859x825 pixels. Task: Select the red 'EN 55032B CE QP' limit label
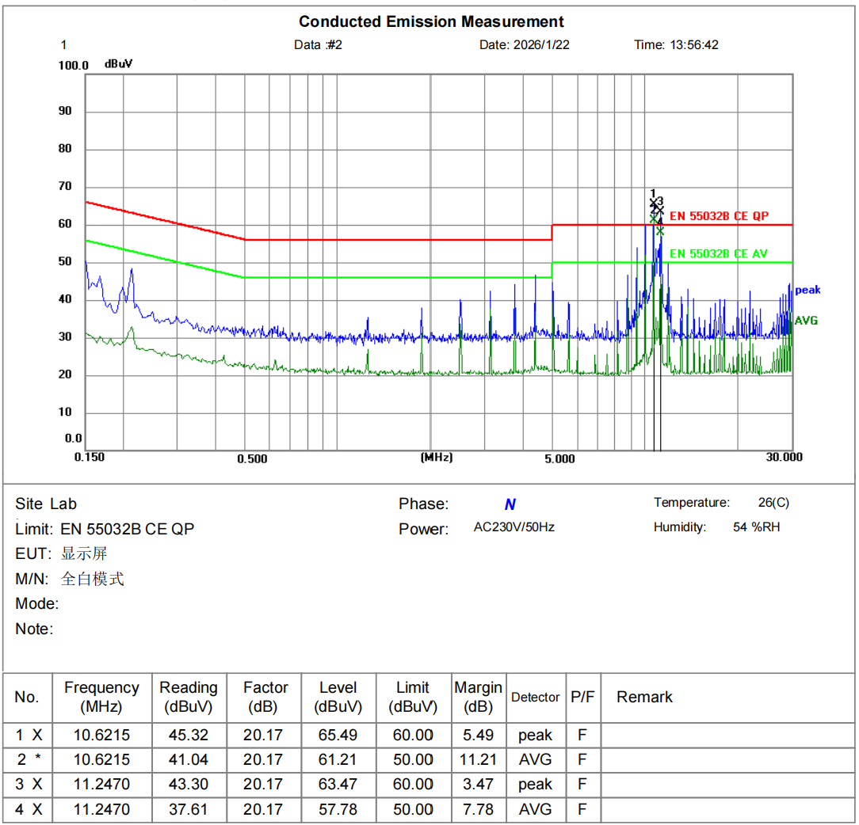[719, 216]
